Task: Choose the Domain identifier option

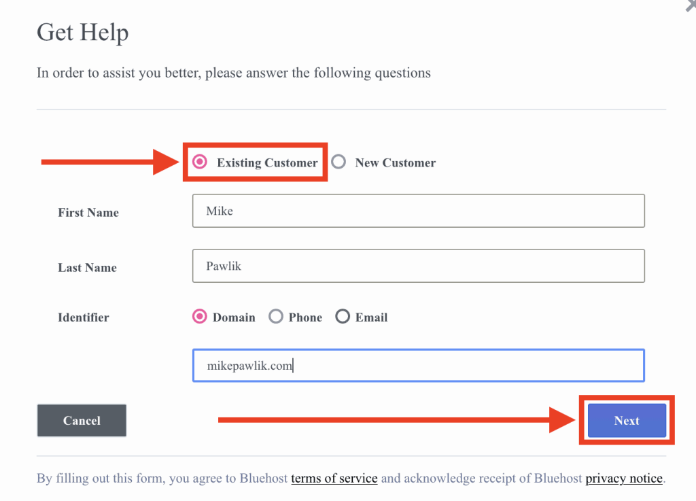Action: (200, 317)
